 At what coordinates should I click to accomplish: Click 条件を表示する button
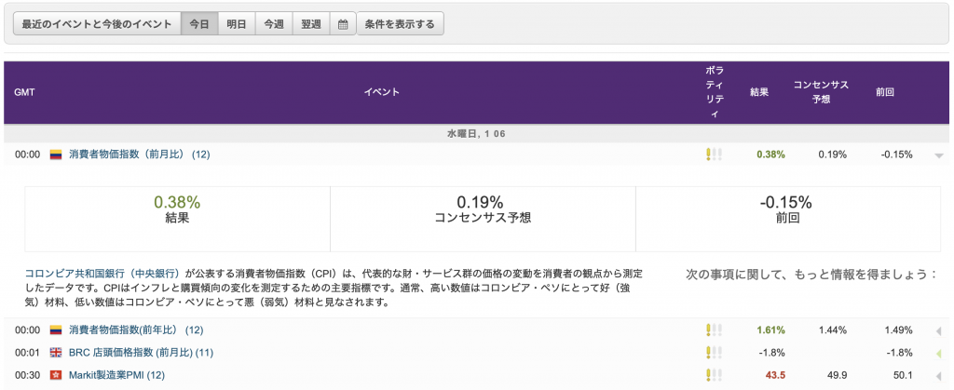point(400,25)
